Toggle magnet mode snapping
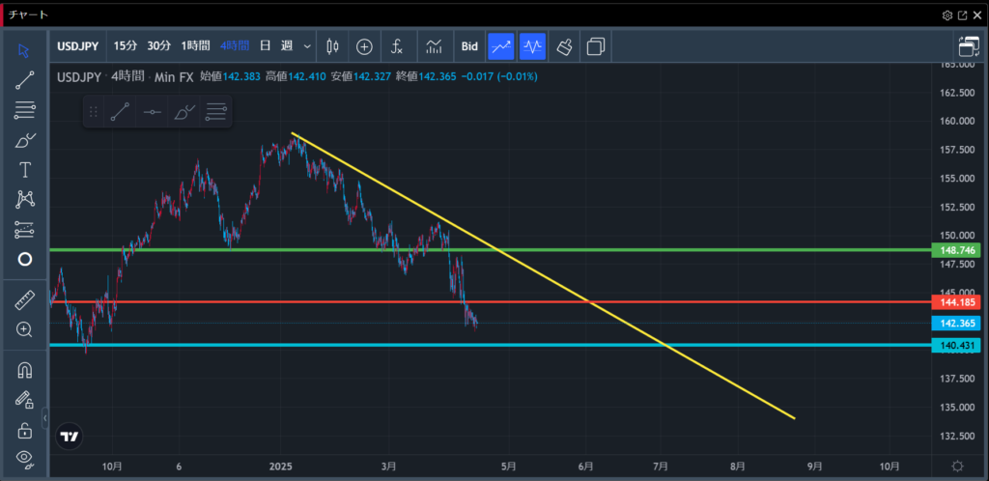 point(25,370)
